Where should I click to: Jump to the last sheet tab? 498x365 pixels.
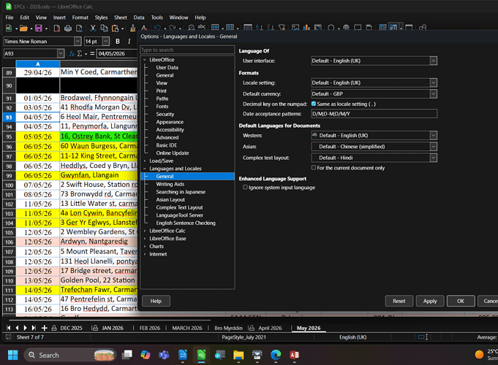click(34, 328)
